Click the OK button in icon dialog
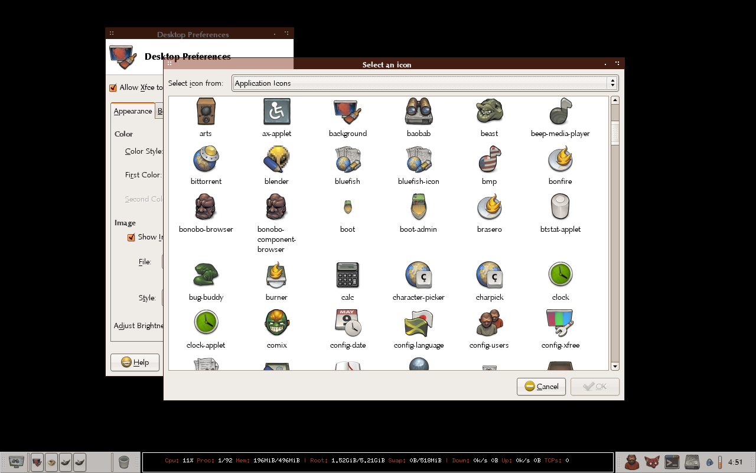This screenshot has width=756, height=473. (595, 387)
